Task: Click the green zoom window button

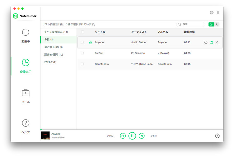Action: click(x=22, y=8)
